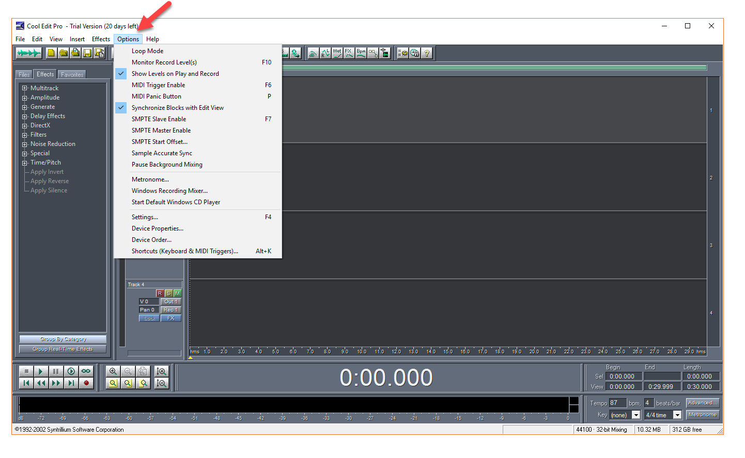
Task: Click Track 4 FX button
Action: pos(170,318)
